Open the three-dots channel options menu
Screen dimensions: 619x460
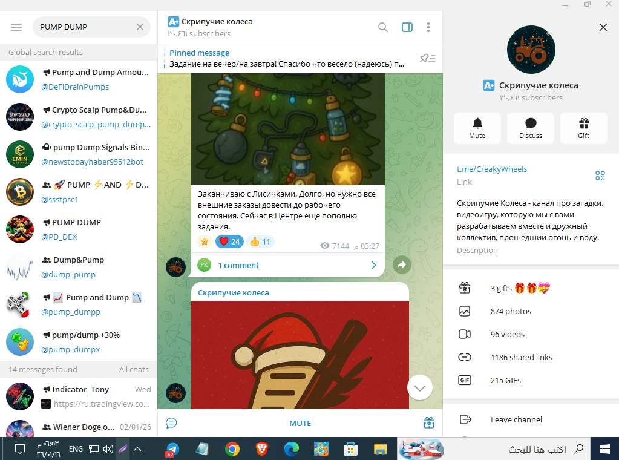point(428,27)
